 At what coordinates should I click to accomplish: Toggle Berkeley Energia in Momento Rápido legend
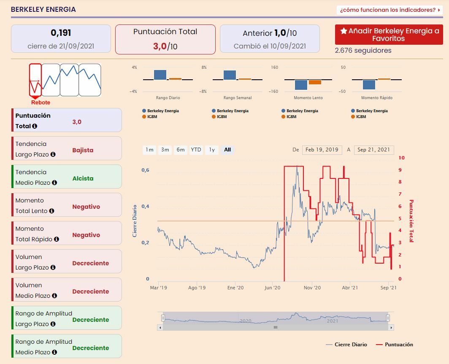(x=369, y=111)
